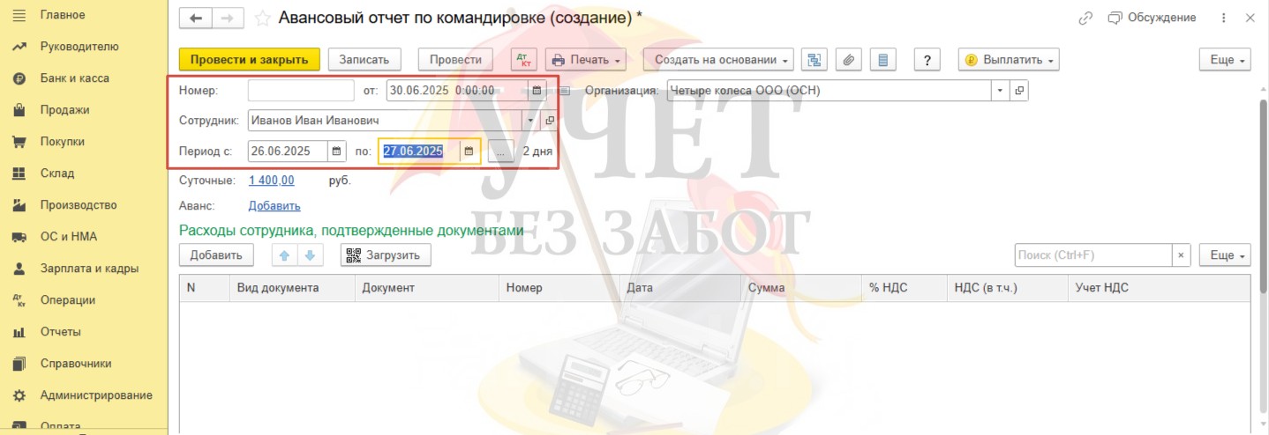Open the Продажи section

(64, 110)
